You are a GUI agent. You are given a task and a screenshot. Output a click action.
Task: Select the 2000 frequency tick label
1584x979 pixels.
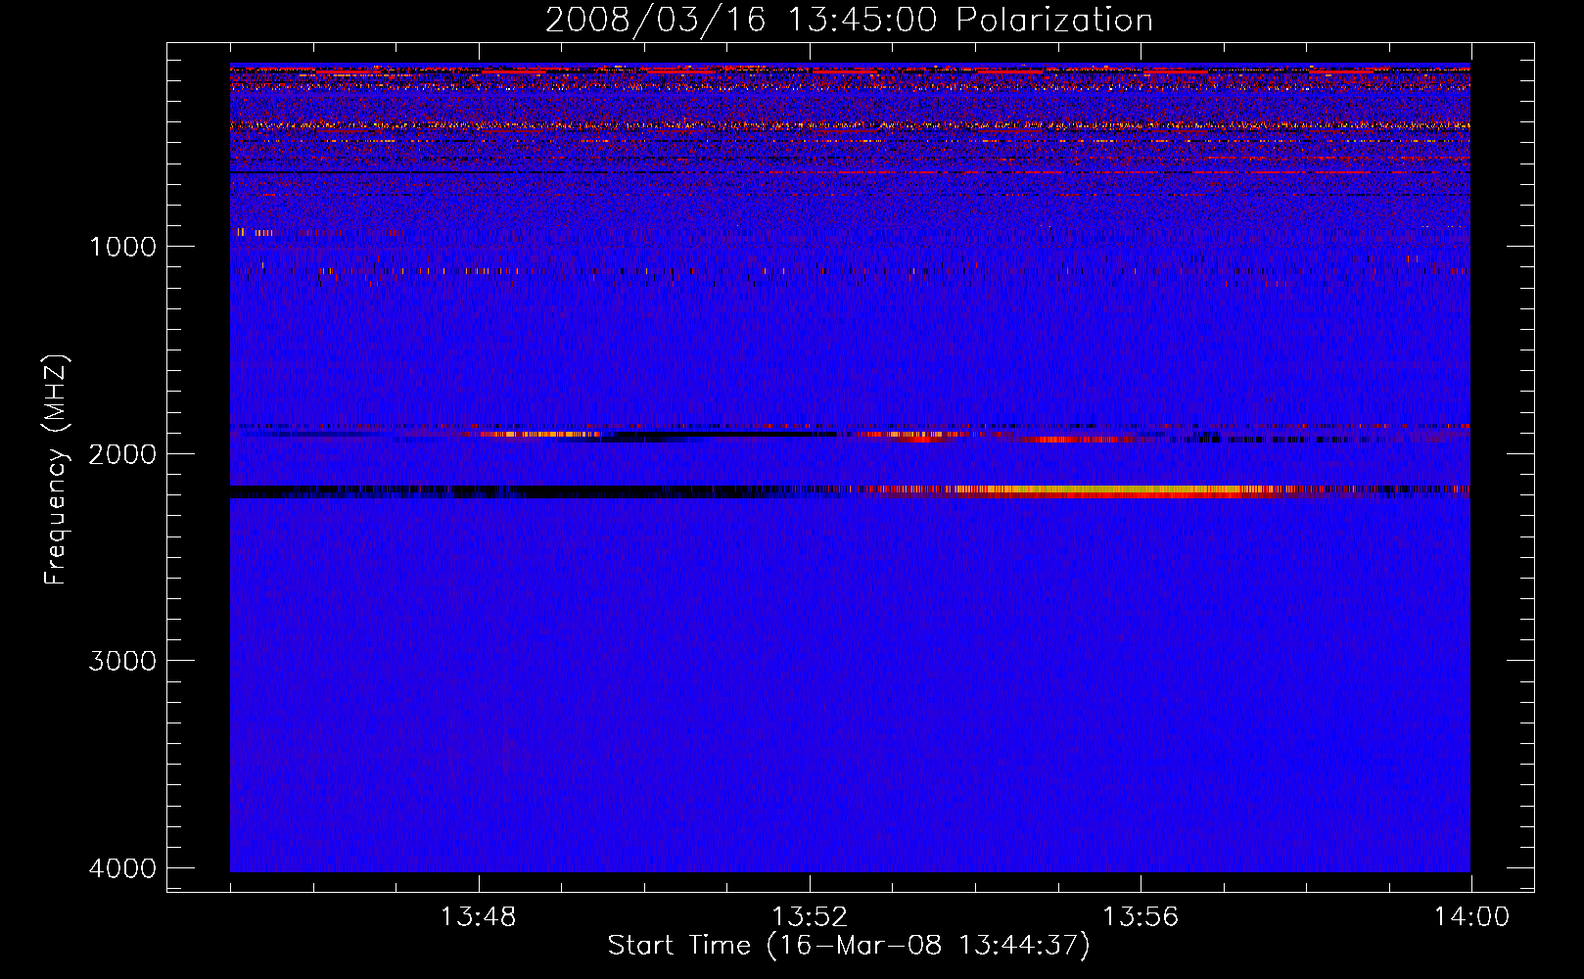pos(122,453)
